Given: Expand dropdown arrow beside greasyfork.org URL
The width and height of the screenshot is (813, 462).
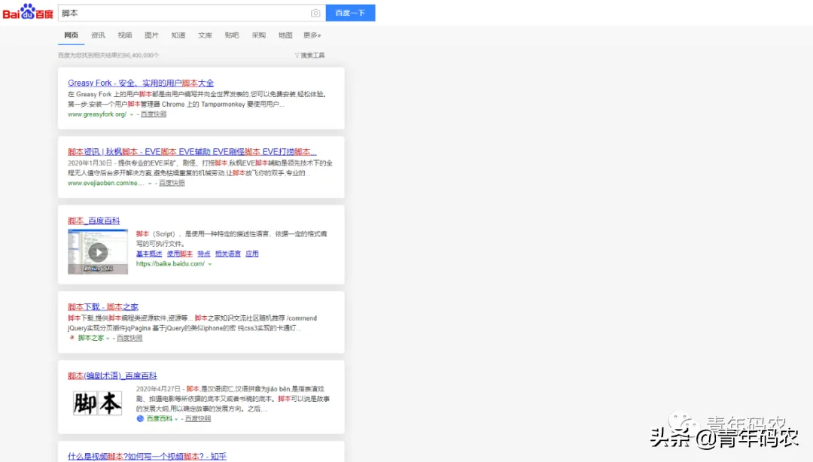Looking at the screenshot, I should [x=132, y=114].
